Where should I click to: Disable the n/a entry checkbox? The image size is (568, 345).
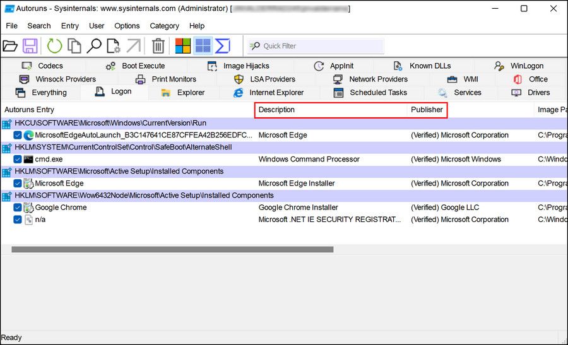[18, 219]
